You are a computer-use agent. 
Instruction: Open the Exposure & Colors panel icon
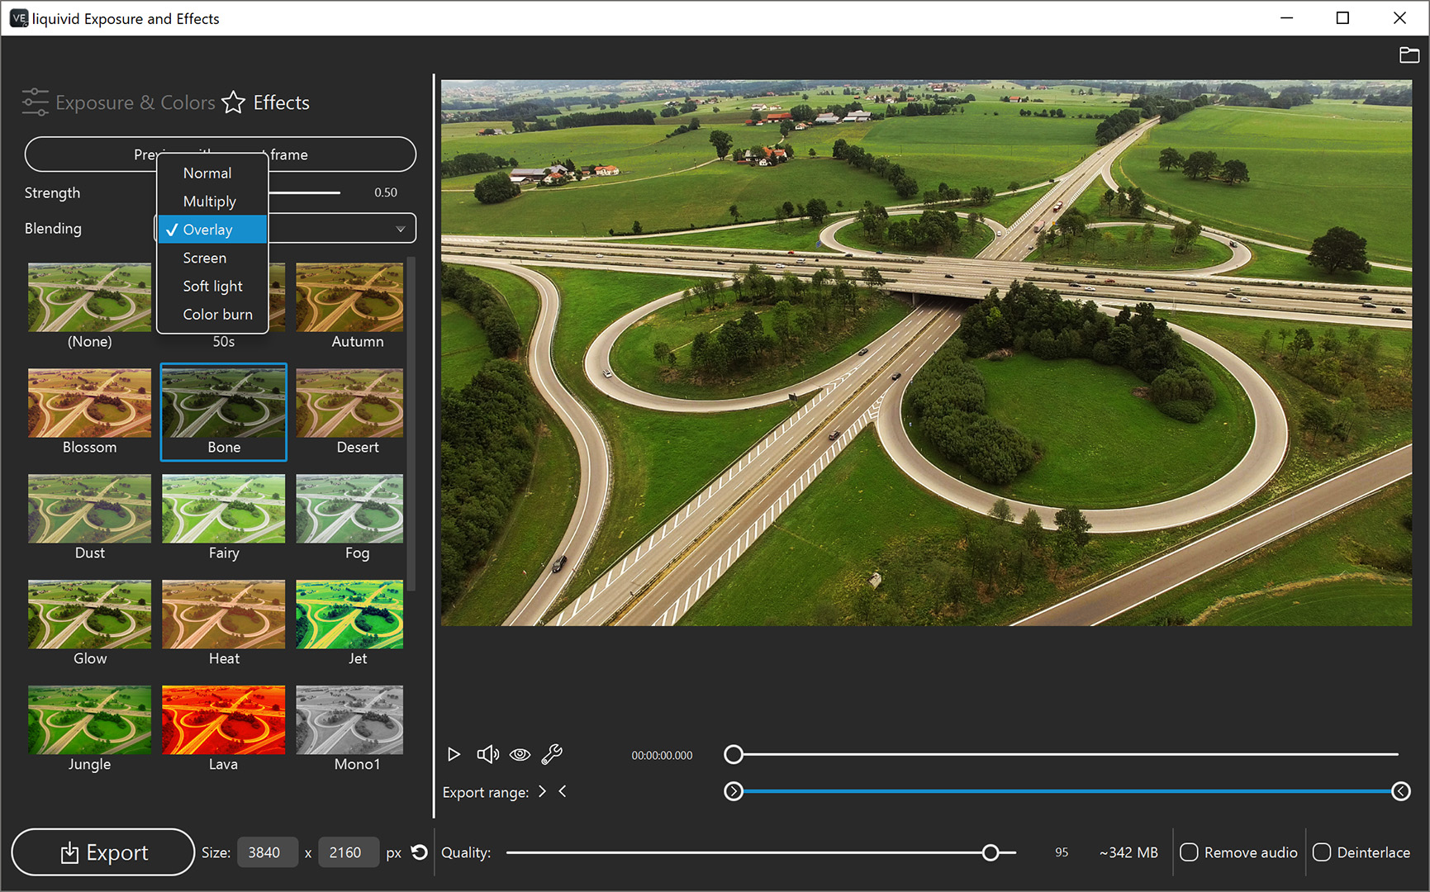35,102
